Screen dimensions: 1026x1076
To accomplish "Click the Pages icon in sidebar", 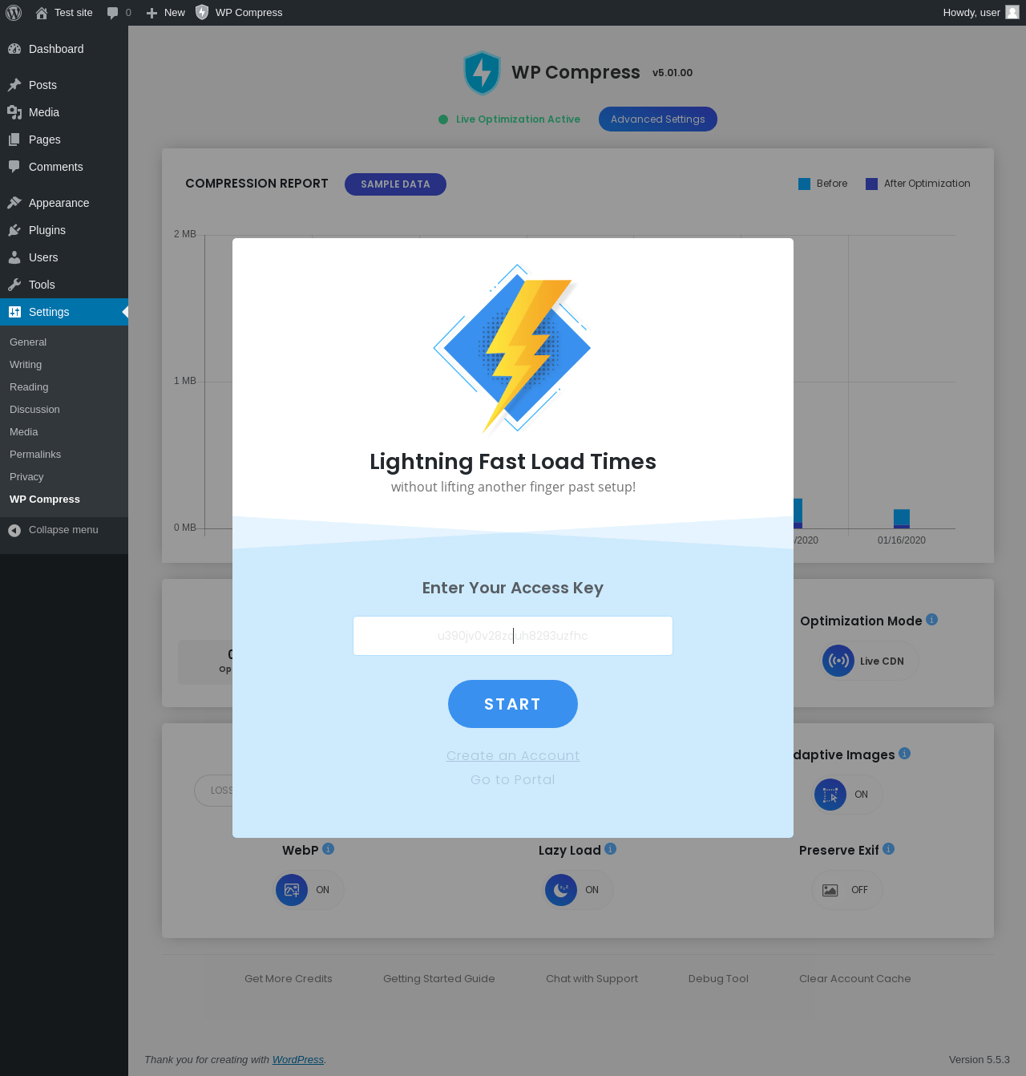I will click(14, 140).
